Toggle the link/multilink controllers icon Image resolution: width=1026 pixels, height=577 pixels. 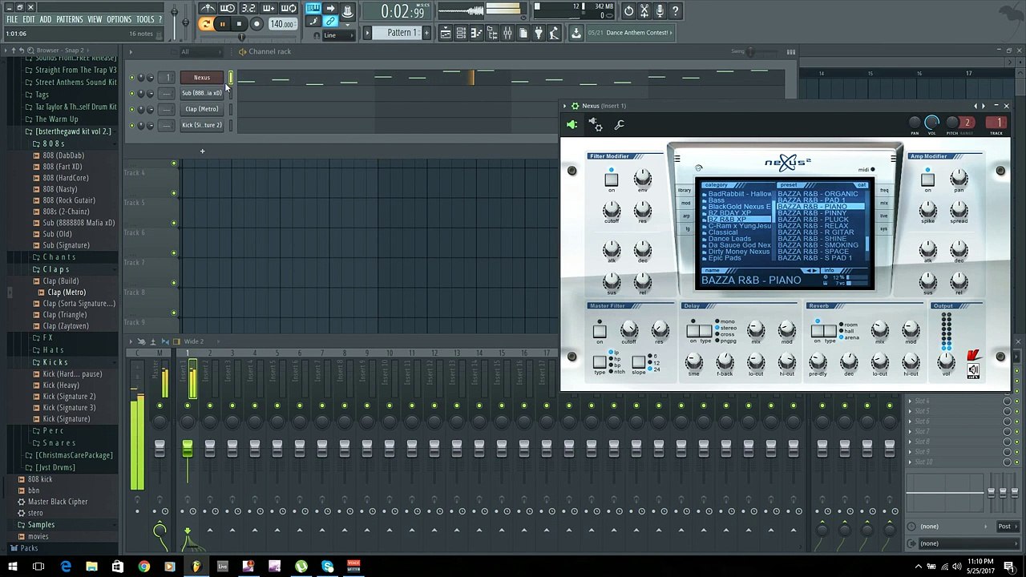[x=330, y=22]
